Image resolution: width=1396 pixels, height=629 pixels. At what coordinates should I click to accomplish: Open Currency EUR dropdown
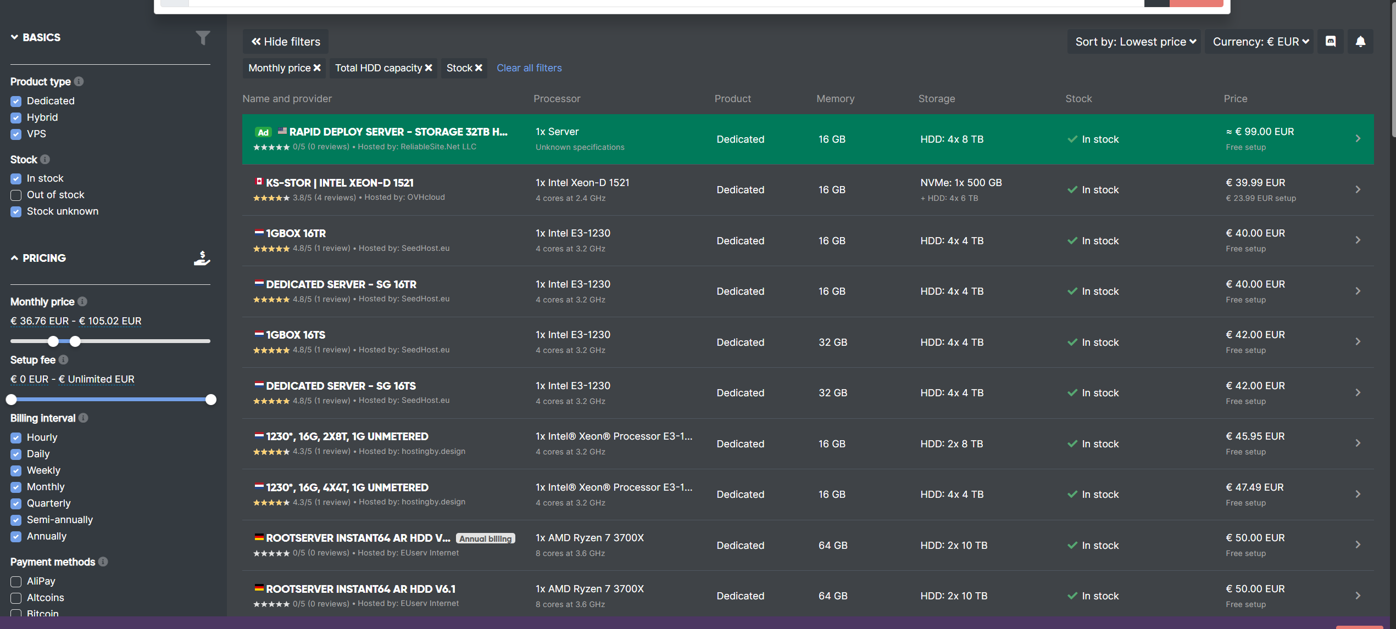1259,42
